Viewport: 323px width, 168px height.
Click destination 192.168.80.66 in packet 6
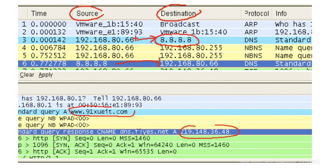pyautogui.click(x=189, y=63)
